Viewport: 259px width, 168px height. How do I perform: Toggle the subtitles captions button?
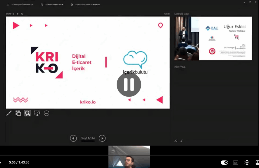[x=236, y=162]
